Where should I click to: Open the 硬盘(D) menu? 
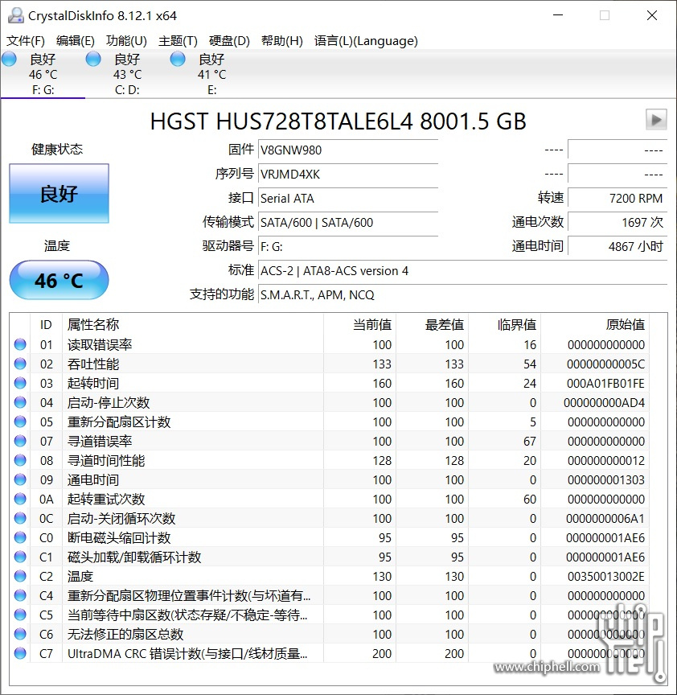coord(229,41)
